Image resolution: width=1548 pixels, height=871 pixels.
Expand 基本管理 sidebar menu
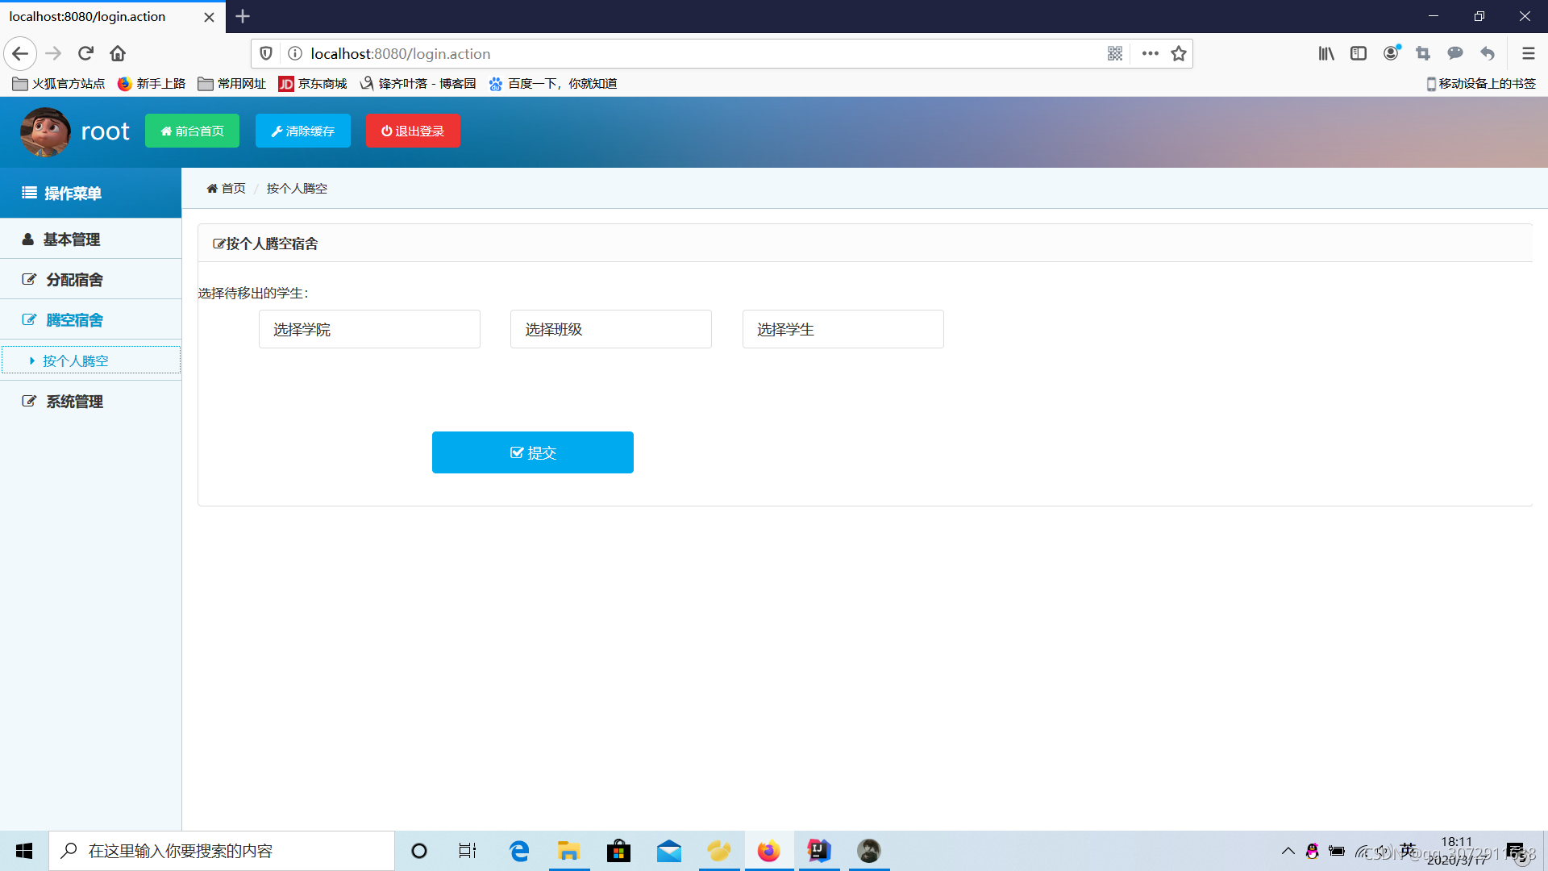pos(72,240)
